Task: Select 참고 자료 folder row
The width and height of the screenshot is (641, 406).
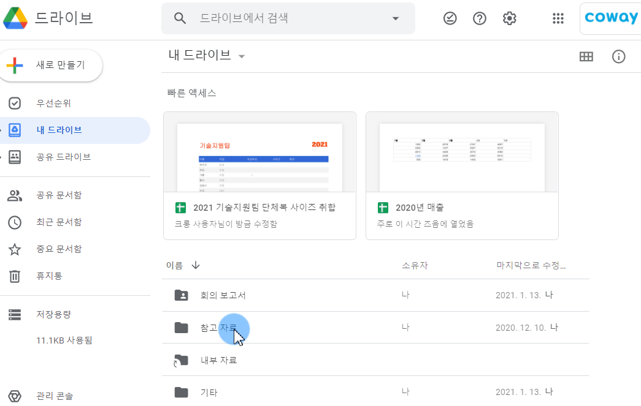Action: [x=375, y=328]
